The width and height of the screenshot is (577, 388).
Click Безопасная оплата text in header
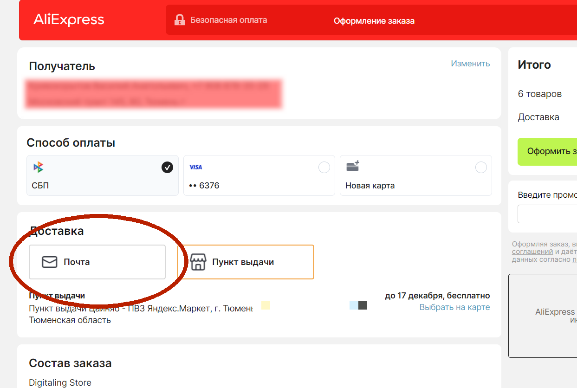pyautogui.click(x=228, y=20)
